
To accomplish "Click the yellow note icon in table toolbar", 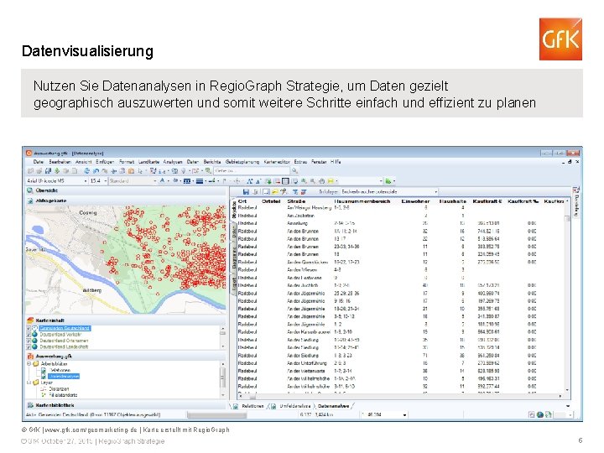I will pos(275,192).
